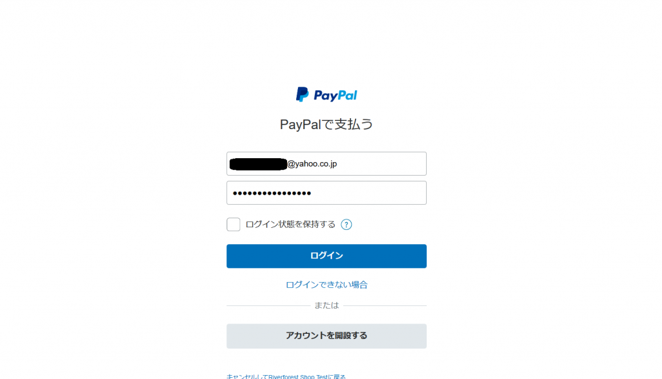The height and width of the screenshot is (379, 662).
Task: Click empty area right of the email text
Action: click(x=381, y=164)
